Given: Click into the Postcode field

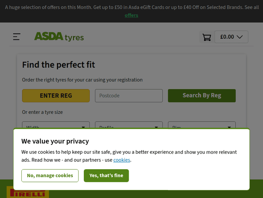Looking at the screenshot, I should (129, 96).
